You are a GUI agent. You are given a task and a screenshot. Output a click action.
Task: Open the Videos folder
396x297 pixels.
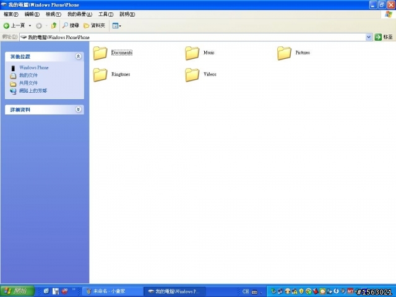click(192, 75)
